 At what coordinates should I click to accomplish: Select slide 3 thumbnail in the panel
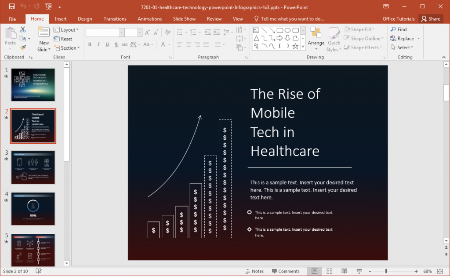pyautogui.click(x=33, y=167)
